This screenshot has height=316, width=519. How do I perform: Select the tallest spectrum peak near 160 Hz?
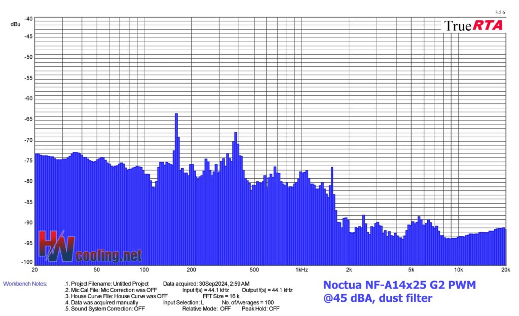click(x=176, y=114)
